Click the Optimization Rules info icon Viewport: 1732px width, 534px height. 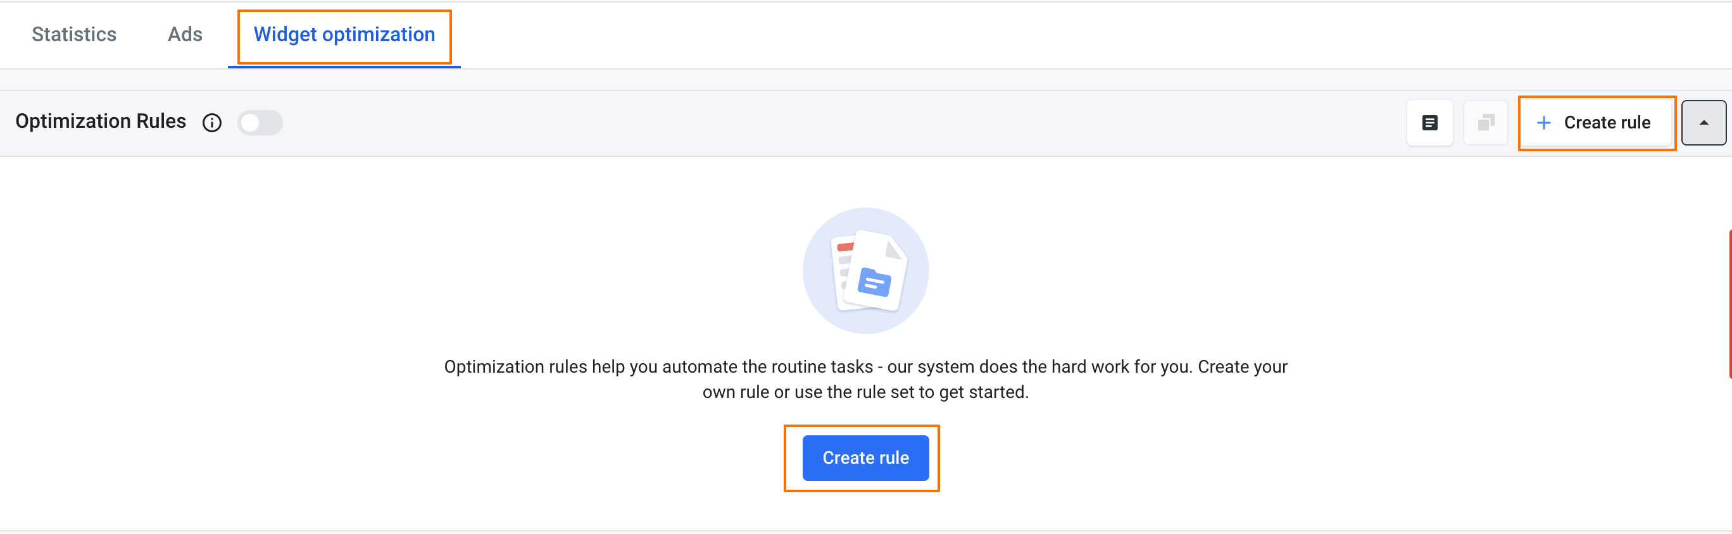[212, 123]
